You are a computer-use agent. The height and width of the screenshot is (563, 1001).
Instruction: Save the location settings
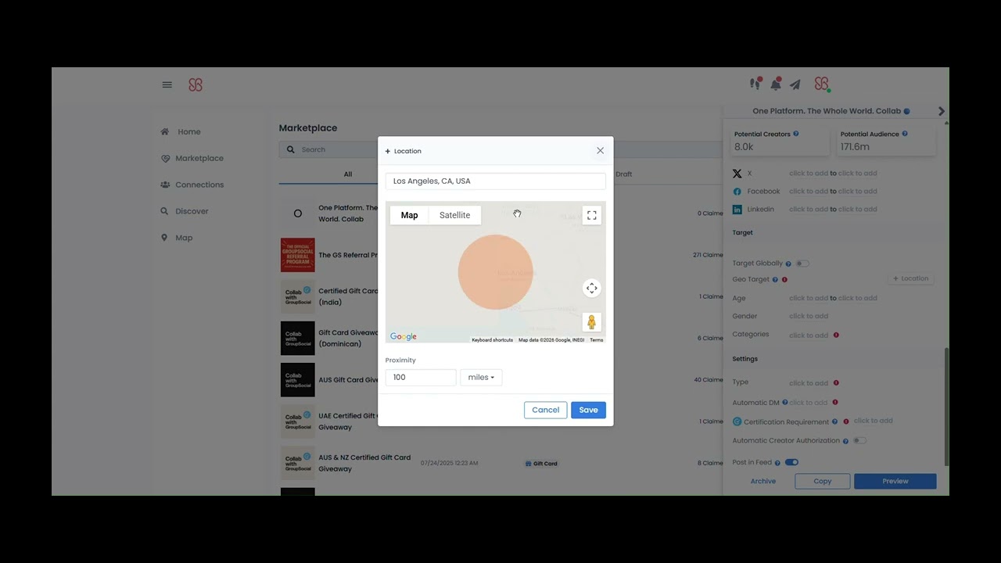[x=588, y=410]
